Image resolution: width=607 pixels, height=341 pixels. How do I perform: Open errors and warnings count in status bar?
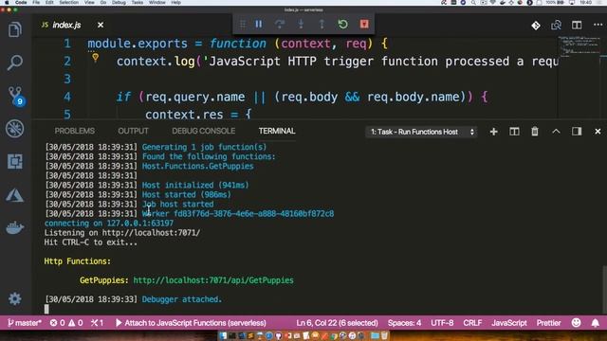tap(66, 323)
